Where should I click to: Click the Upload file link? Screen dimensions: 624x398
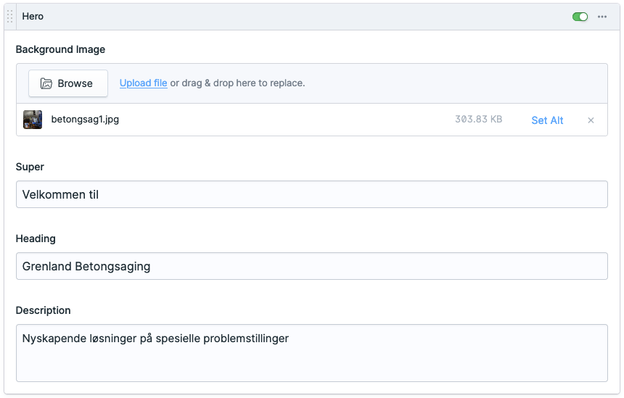click(x=143, y=83)
